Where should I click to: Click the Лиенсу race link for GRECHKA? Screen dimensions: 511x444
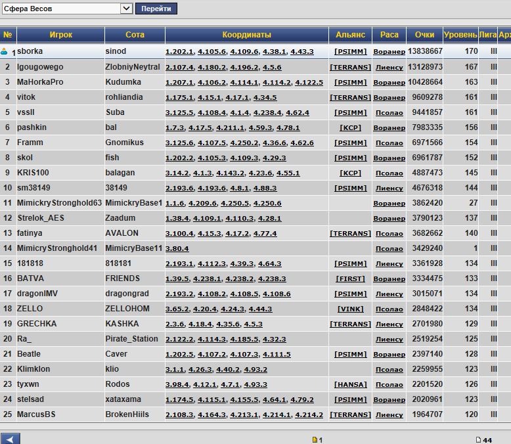(x=389, y=324)
